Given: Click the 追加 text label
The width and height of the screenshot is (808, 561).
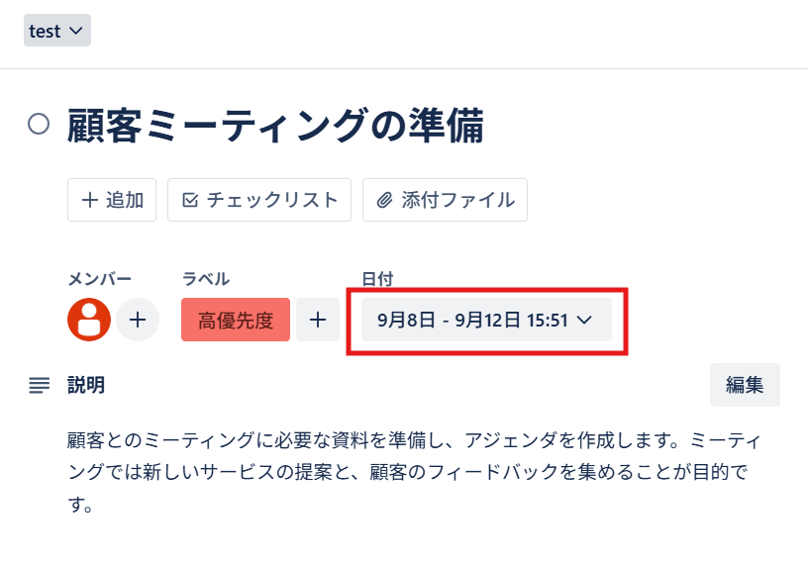Looking at the screenshot, I should [x=125, y=200].
